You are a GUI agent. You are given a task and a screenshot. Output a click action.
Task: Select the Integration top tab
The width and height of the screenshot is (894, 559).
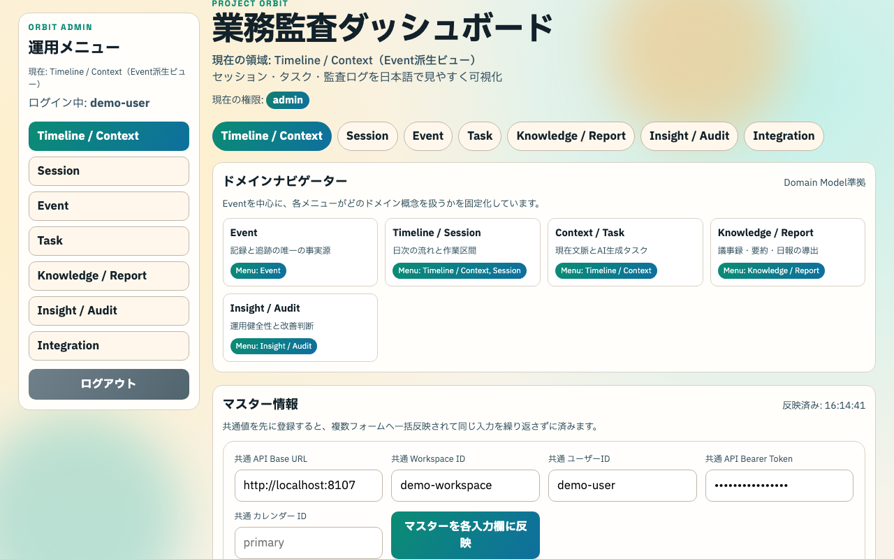784,136
